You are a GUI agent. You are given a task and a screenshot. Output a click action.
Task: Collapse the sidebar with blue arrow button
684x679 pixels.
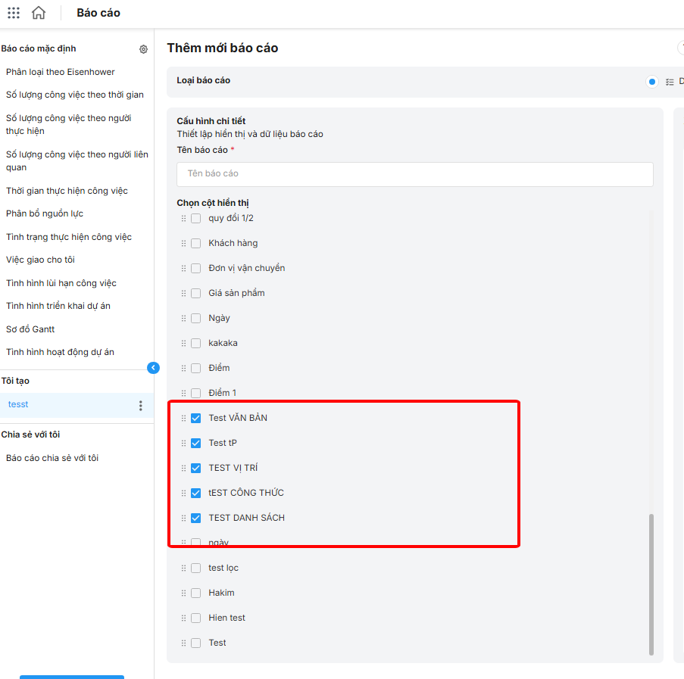coord(154,368)
